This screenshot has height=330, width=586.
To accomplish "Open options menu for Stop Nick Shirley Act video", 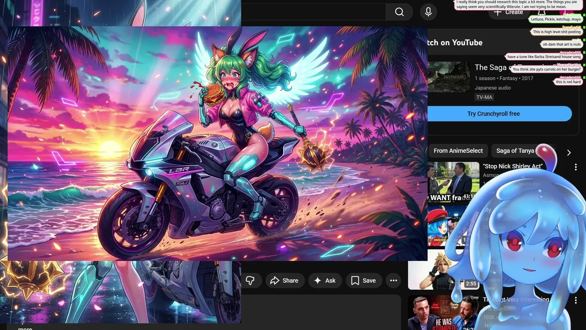I will (x=575, y=167).
